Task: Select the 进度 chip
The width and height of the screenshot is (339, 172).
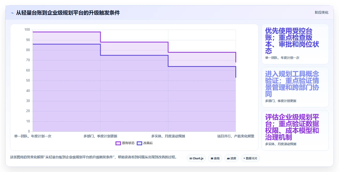Action: (x=232, y=158)
